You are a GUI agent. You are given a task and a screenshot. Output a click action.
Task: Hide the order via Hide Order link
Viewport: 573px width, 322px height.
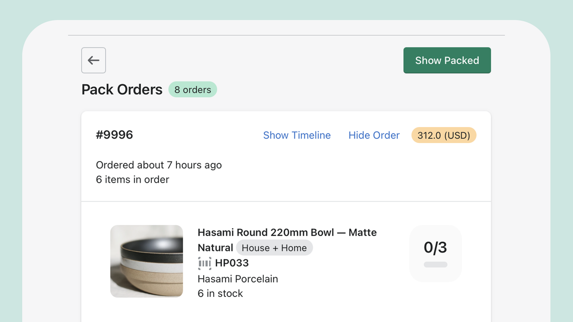tap(374, 135)
